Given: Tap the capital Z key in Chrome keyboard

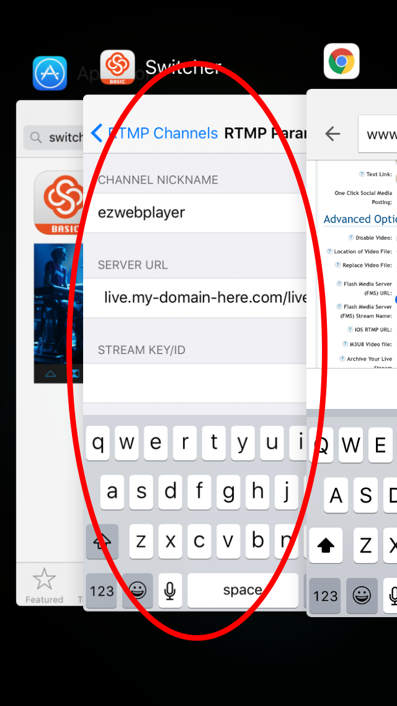Looking at the screenshot, I should pyautogui.click(x=365, y=546).
